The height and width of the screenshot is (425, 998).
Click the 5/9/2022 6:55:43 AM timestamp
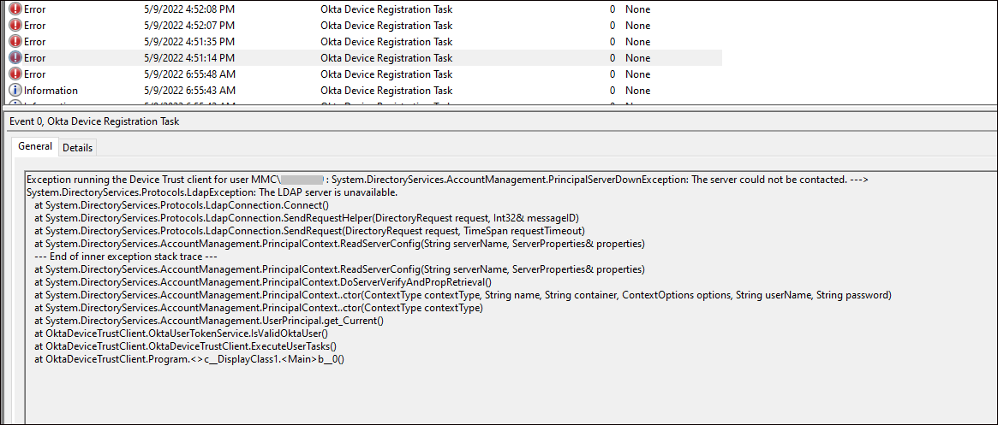(x=188, y=91)
